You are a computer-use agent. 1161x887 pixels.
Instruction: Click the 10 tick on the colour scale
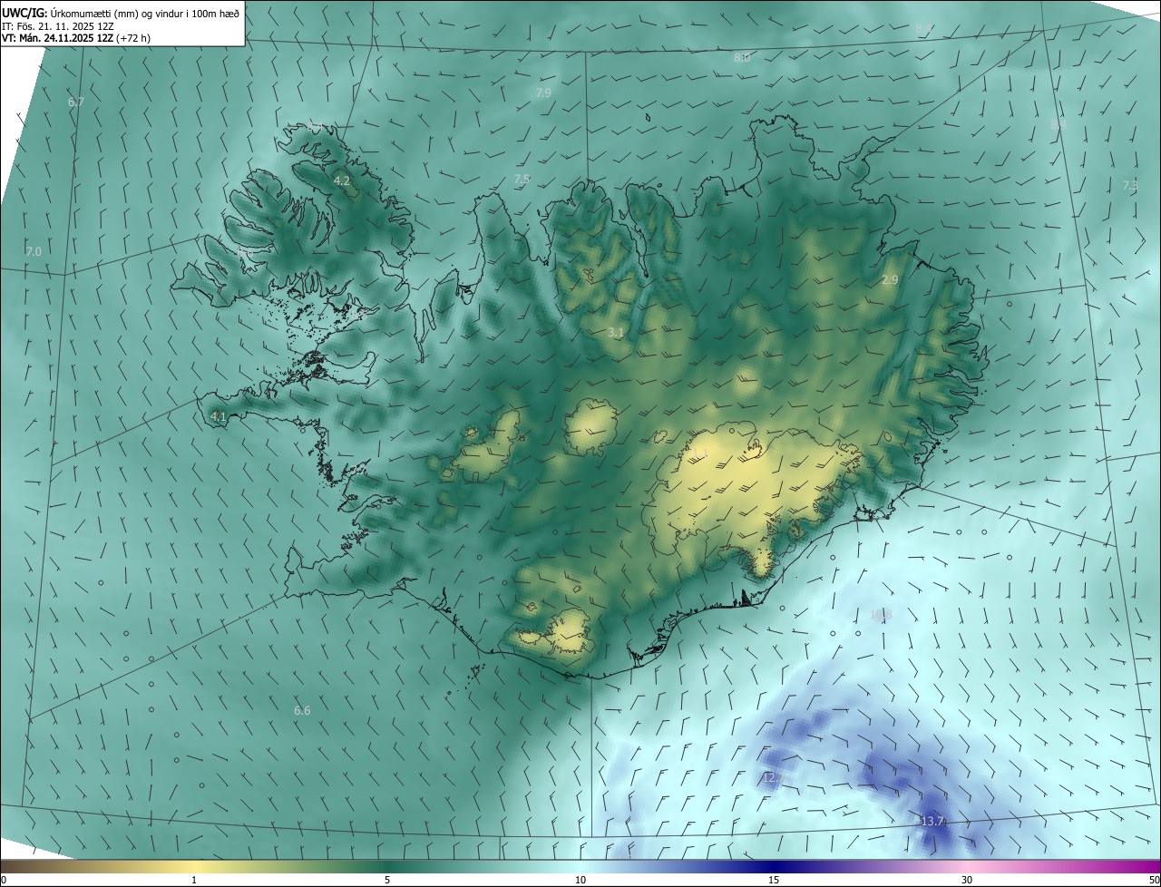pos(580,880)
